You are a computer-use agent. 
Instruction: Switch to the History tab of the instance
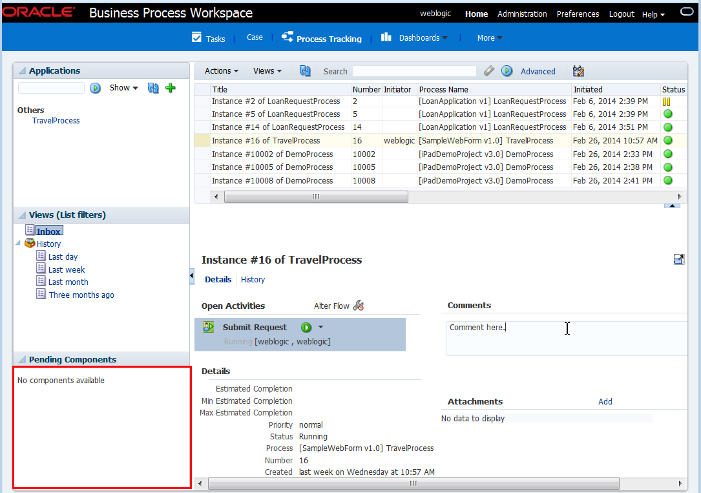253,279
